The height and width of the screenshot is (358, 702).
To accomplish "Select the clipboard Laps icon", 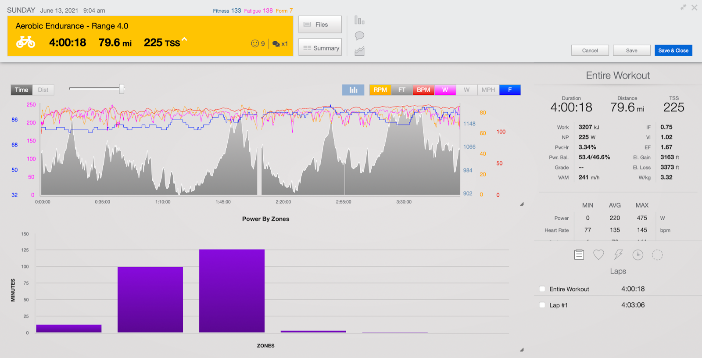I will pyautogui.click(x=579, y=254).
